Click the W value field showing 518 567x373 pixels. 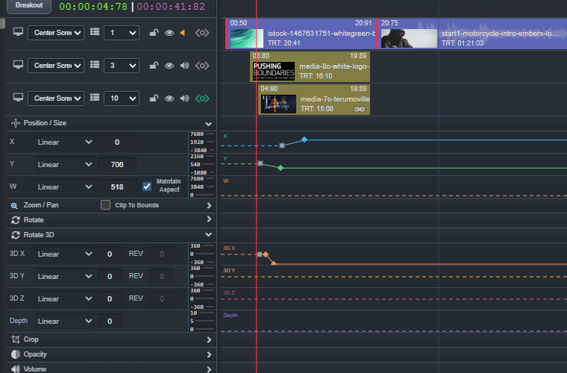pos(117,187)
